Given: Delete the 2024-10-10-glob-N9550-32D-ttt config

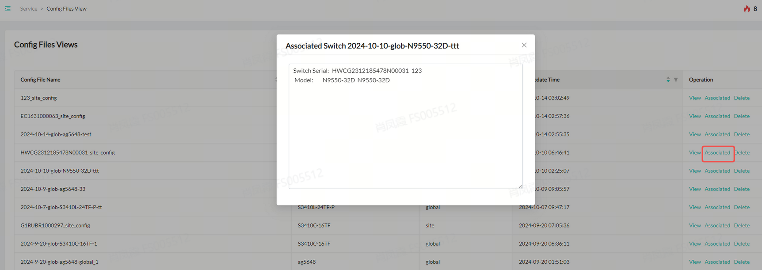Looking at the screenshot, I should pyautogui.click(x=741, y=171).
